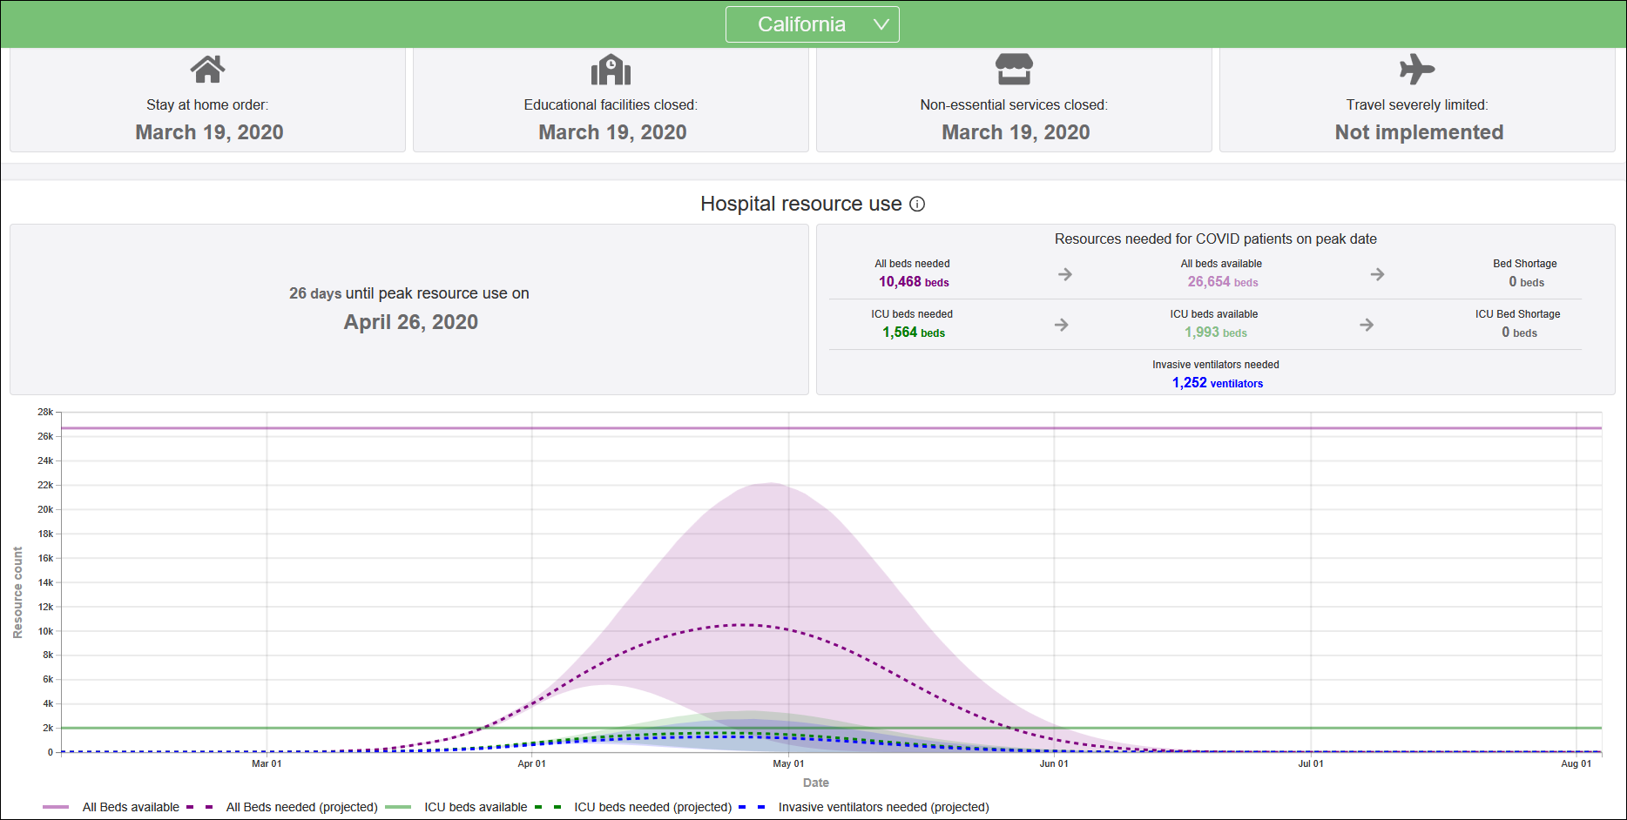Click the arrow after ICU beds needed
The height and width of the screenshot is (820, 1627).
(x=1061, y=325)
